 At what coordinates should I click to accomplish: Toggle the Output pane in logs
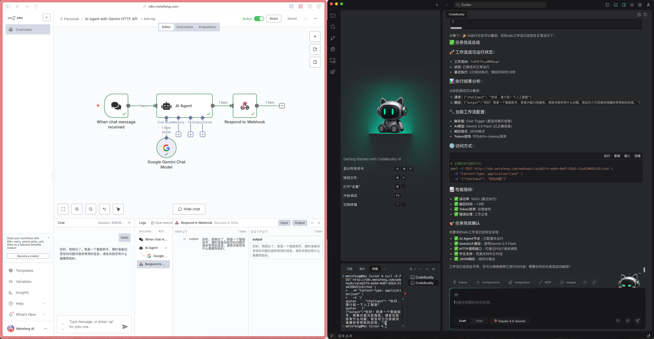click(x=300, y=223)
